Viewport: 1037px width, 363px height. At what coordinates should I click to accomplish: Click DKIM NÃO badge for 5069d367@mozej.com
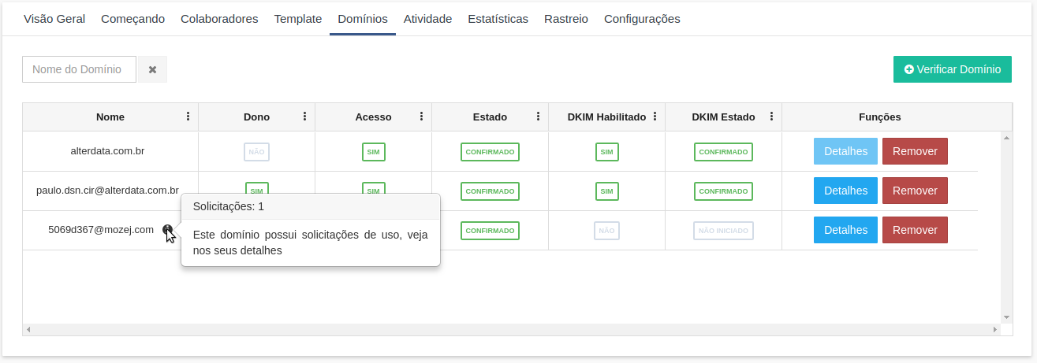pos(606,231)
